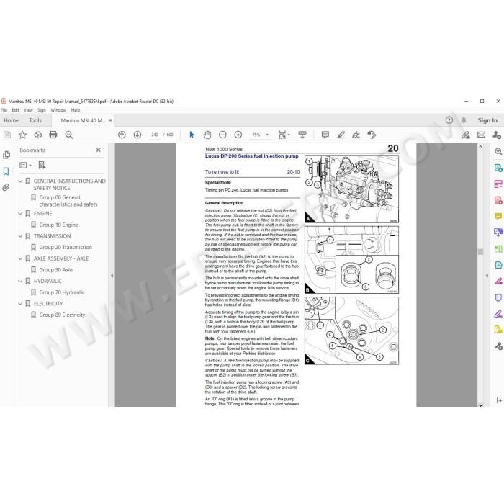This screenshot has height=504, width=504.
Task: Toggle the Bookmarks side panel icon
Action: 6,171
